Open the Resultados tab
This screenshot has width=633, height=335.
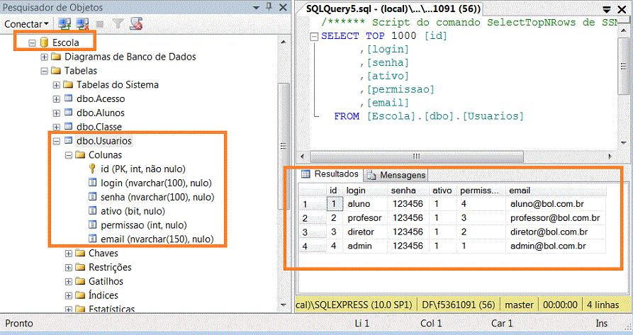pos(330,174)
